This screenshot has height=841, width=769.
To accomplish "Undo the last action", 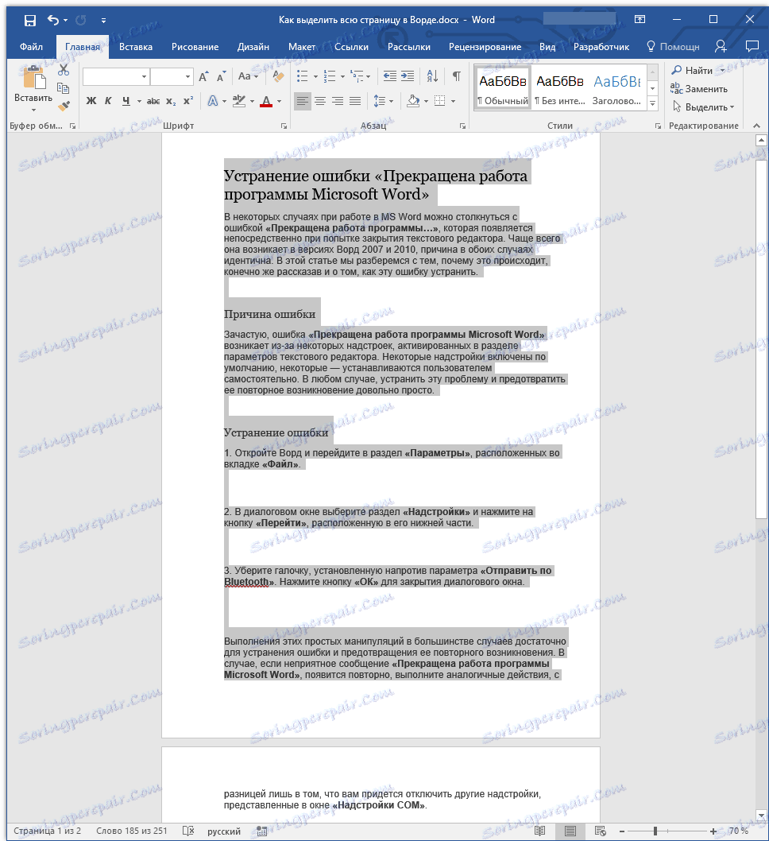I will pos(53,21).
